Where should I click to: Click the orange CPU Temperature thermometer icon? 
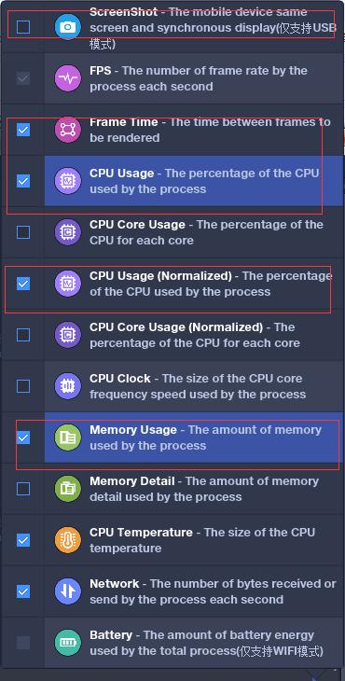68,540
